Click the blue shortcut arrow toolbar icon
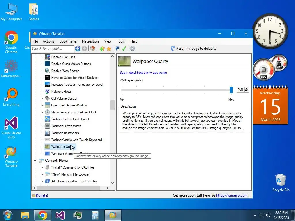Image resolution: width=295 pixels, height=221 pixels. [x=117, y=49]
